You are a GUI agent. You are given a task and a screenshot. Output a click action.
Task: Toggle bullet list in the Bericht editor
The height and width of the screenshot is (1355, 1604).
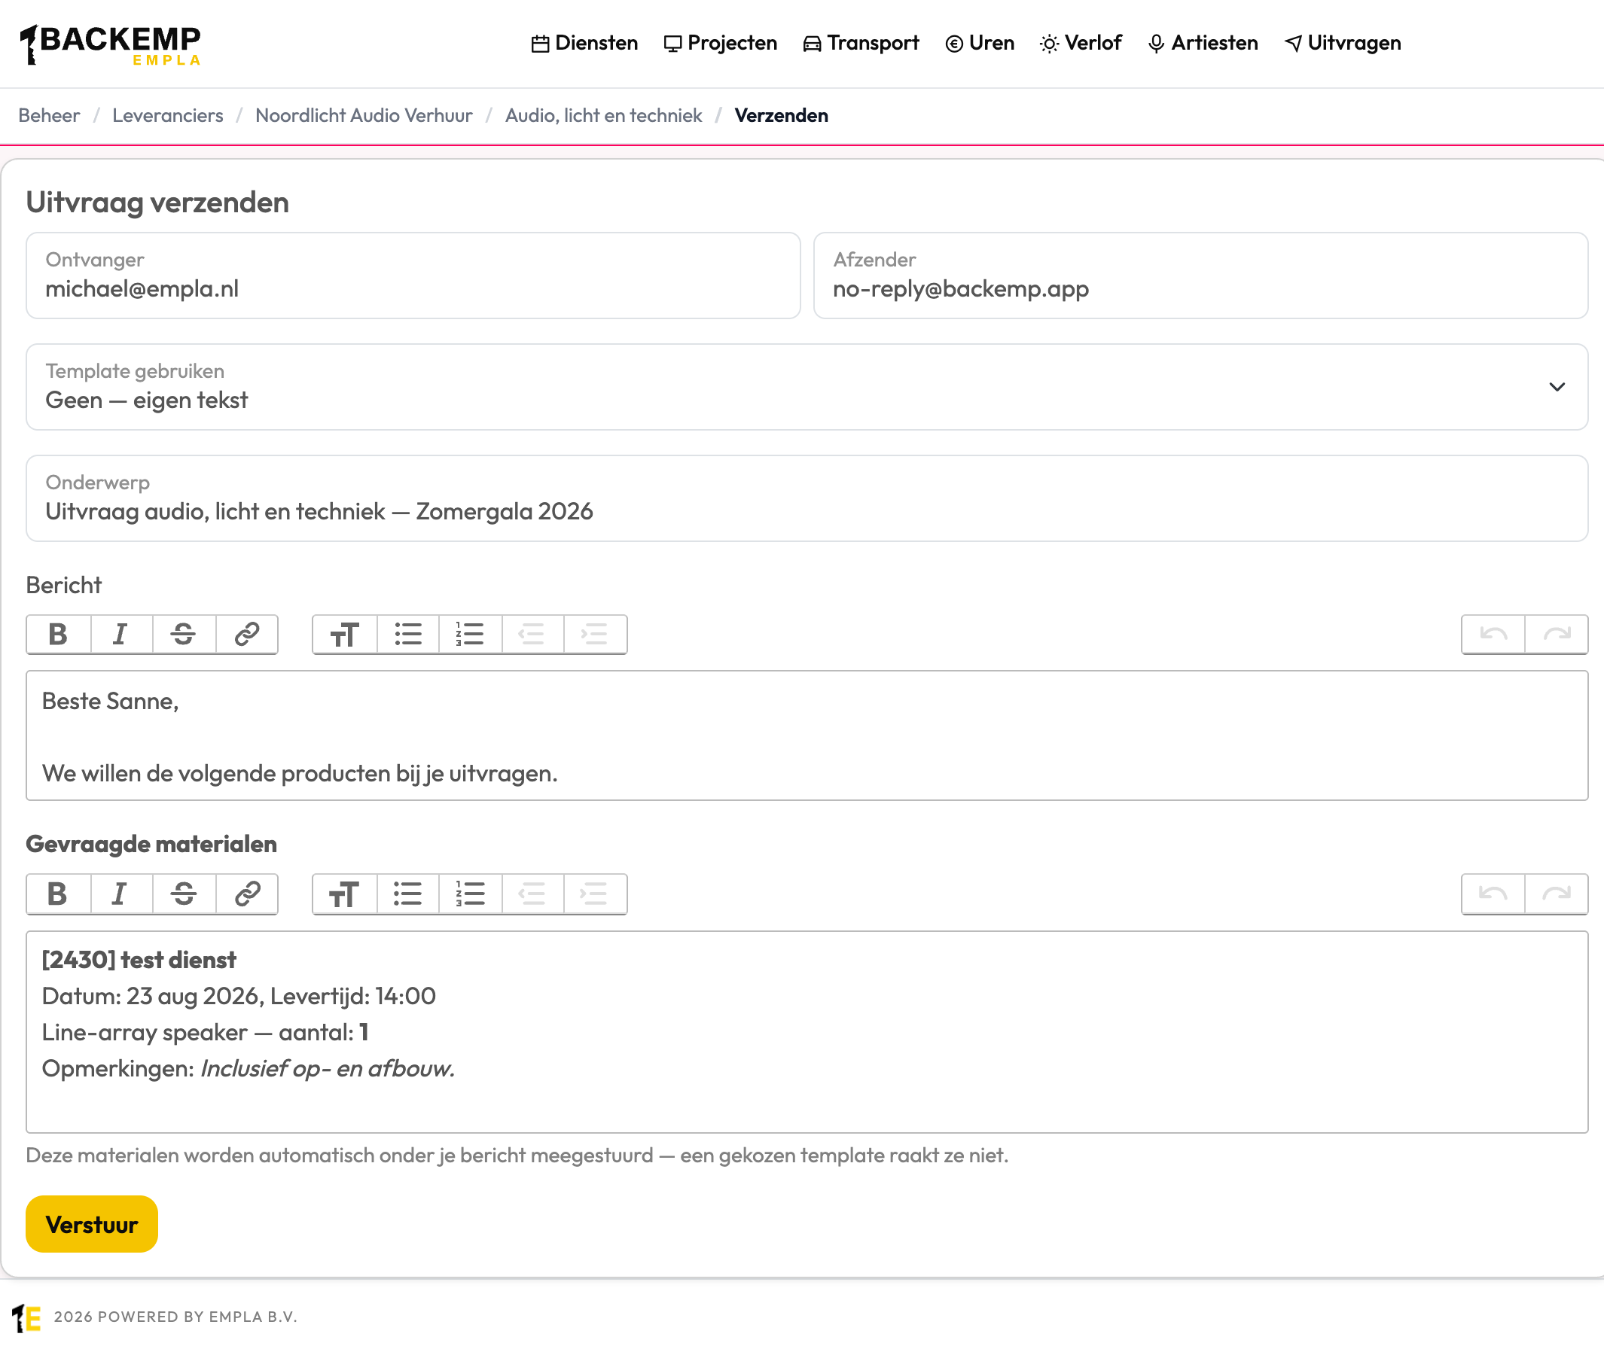pyautogui.click(x=408, y=635)
